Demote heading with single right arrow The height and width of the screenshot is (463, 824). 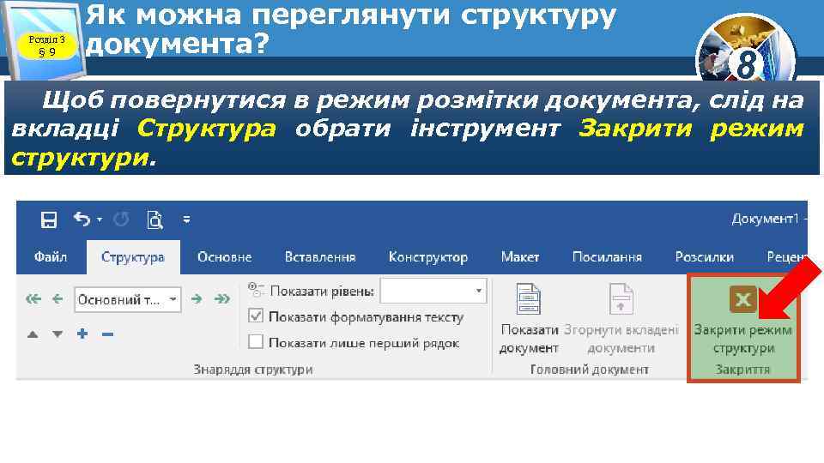tap(197, 299)
